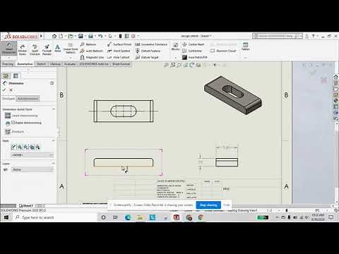
Task: Select the Smart Dimension tool in ribbon
Action: (x=9, y=48)
